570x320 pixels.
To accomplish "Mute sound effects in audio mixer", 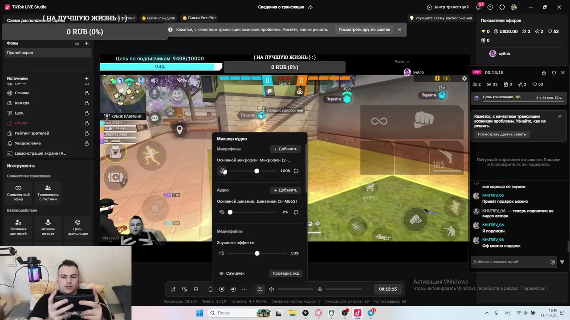I will click(222, 253).
